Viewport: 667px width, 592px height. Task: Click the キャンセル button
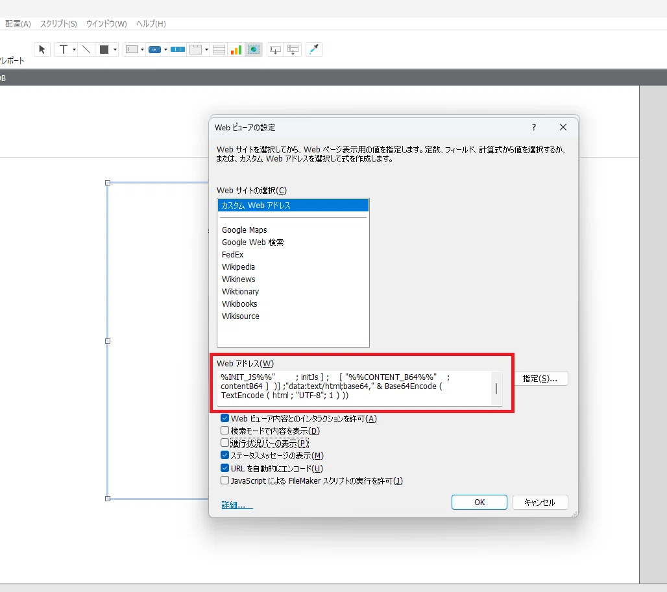(x=540, y=503)
